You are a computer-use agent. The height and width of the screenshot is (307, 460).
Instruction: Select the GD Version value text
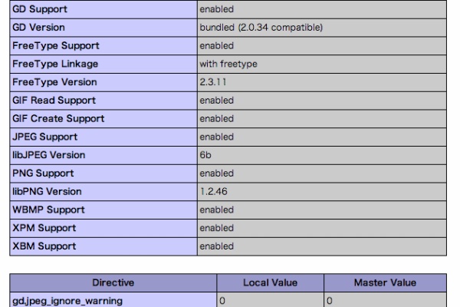261,28
